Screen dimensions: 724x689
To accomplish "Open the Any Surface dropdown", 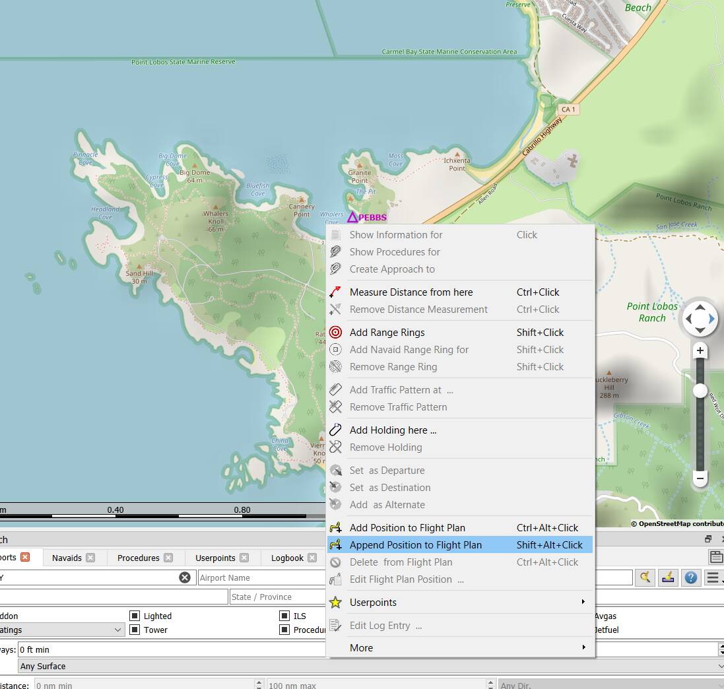I will coord(371,666).
